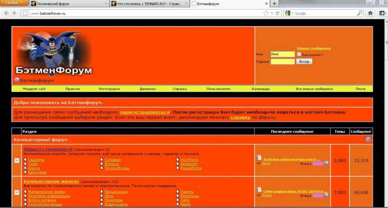Open the Правила menu item
Image resolution: width=388 pixels, height=208 pixels.
coord(73,89)
